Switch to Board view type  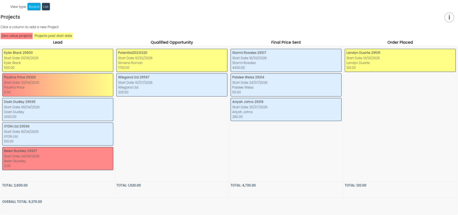point(34,7)
